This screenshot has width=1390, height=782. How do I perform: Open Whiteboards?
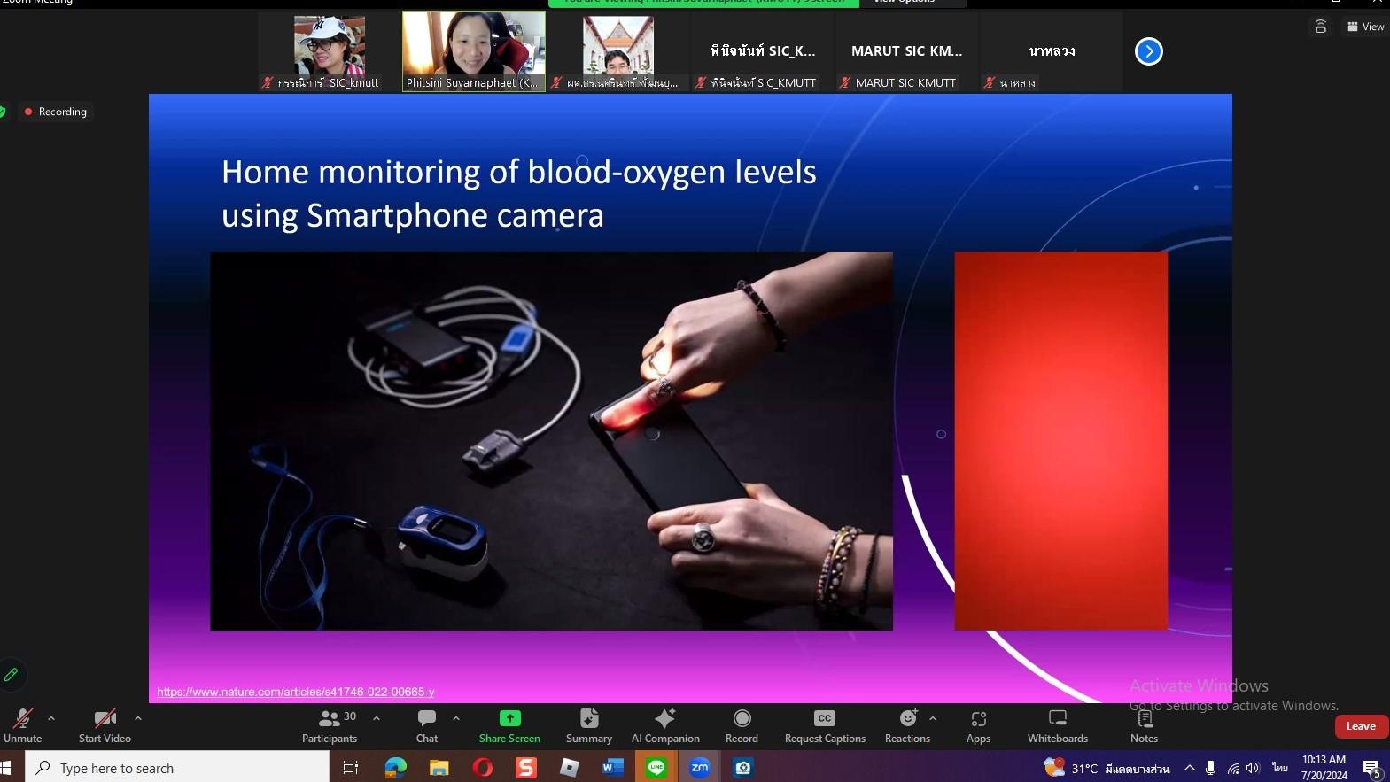[1058, 725]
